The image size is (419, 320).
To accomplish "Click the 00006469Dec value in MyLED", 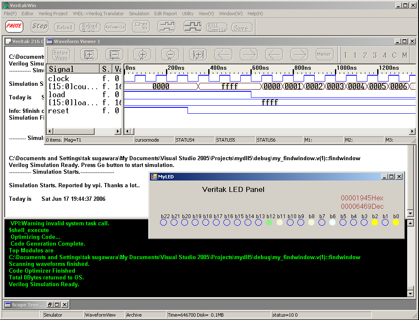I will point(362,206).
